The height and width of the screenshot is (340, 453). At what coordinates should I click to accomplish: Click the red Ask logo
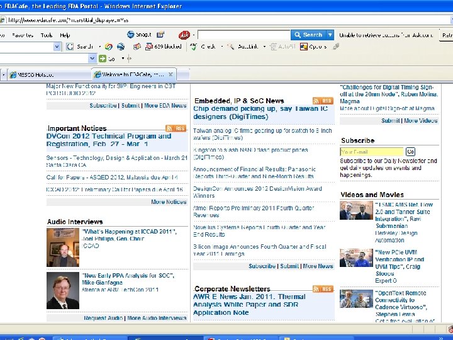[x=184, y=35]
